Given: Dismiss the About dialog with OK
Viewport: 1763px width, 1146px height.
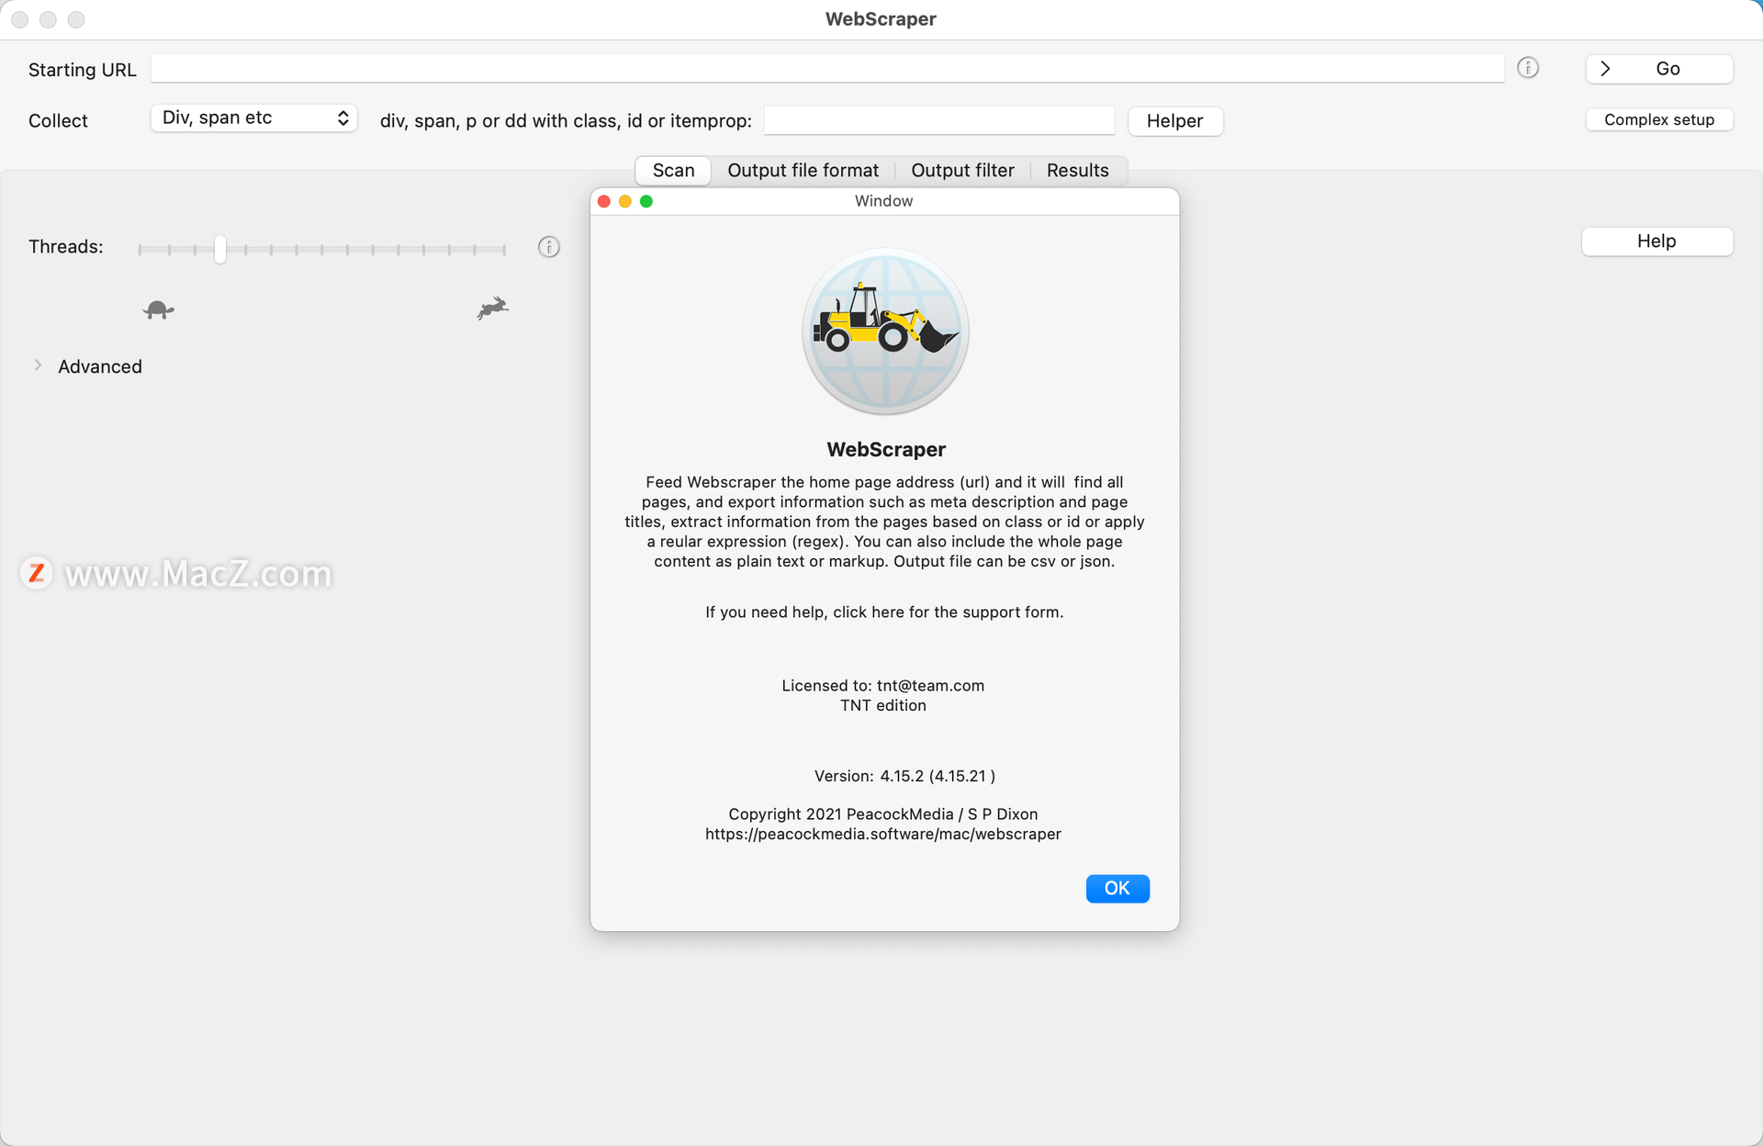Looking at the screenshot, I should pyautogui.click(x=1117, y=888).
